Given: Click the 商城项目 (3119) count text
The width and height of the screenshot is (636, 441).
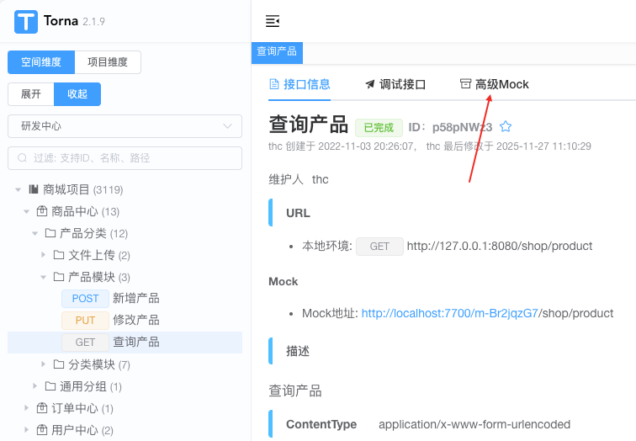Looking at the screenshot, I should coord(108,190).
